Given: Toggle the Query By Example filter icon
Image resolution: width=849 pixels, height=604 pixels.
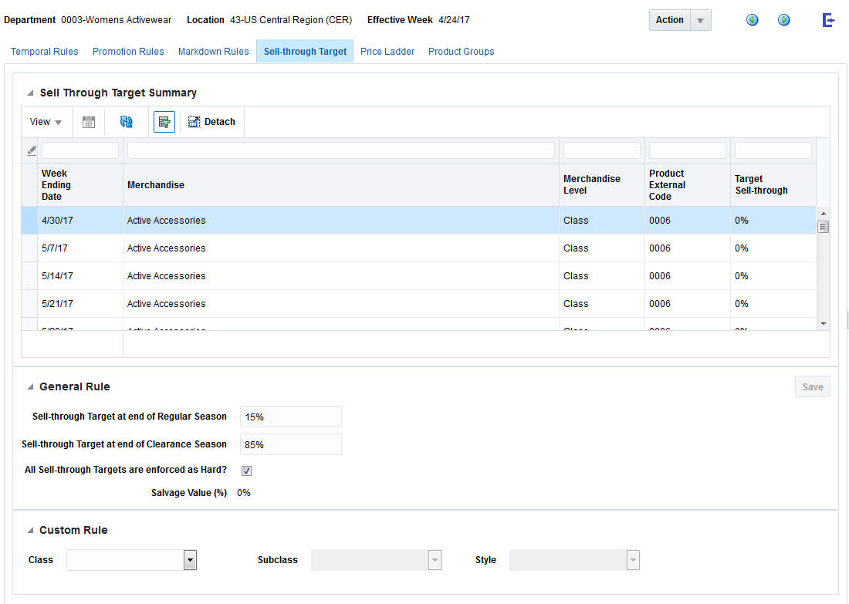Looking at the screenshot, I should tap(164, 122).
